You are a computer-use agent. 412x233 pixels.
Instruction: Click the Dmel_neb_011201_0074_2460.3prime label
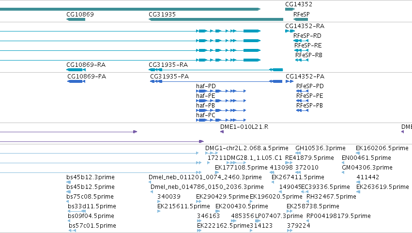click(x=205, y=177)
